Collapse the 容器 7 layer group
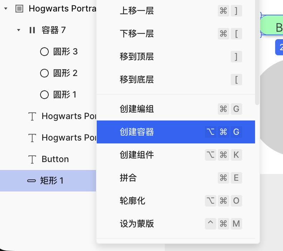Image resolution: width=283 pixels, height=251 pixels. 19,30
